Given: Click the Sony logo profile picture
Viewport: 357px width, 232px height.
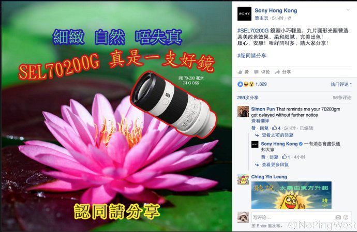Looking at the screenshot, I should point(244,13).
